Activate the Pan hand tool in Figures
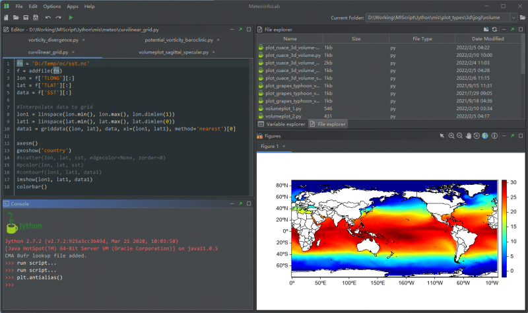The image size is (528, 313). (x=468, y=135)
